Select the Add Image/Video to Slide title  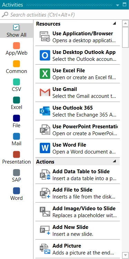[84, 209]
